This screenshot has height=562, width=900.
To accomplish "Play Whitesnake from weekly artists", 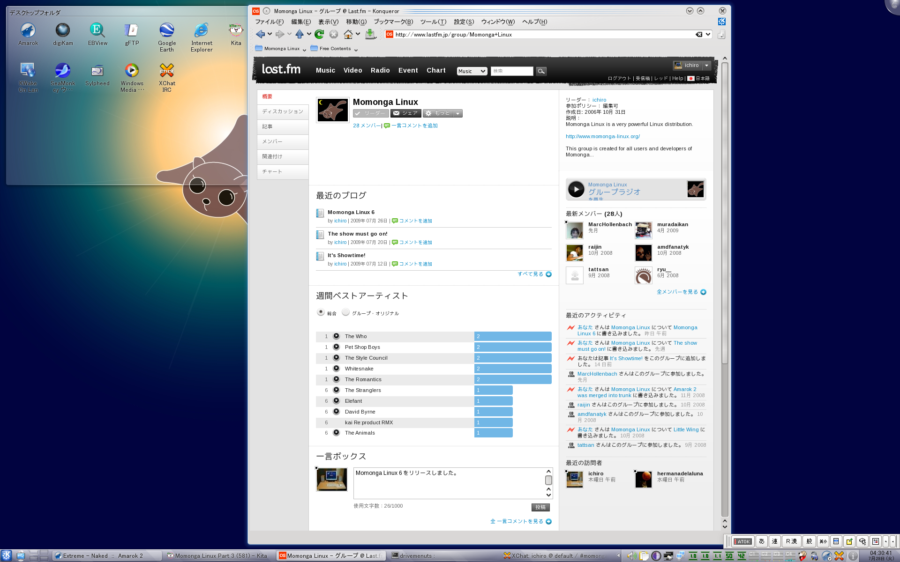I will tap(336, 368).
